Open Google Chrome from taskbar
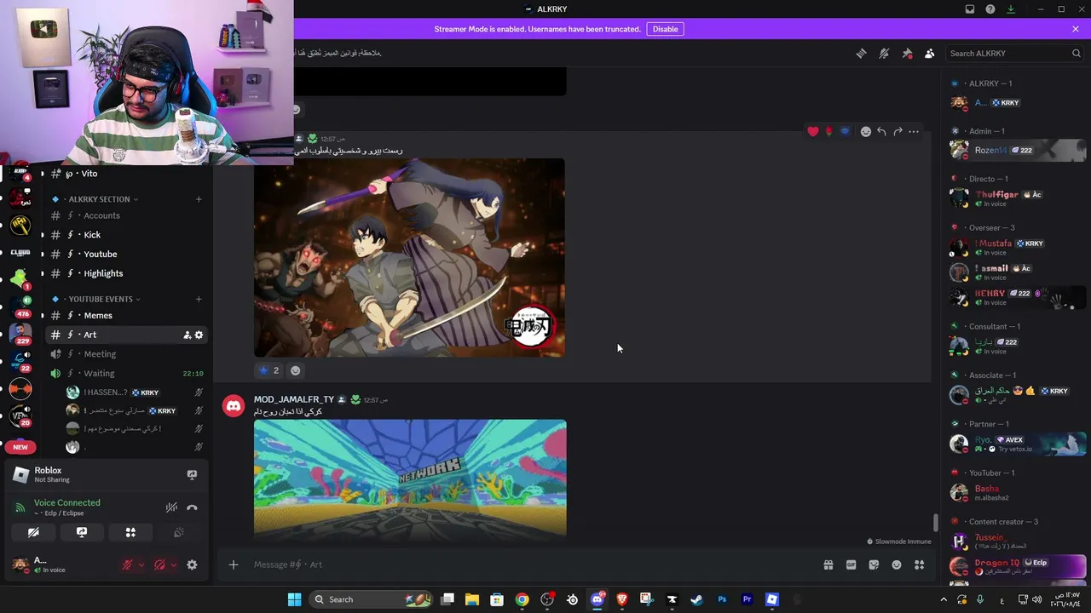The image size is (1091, 613). (522, 599)
